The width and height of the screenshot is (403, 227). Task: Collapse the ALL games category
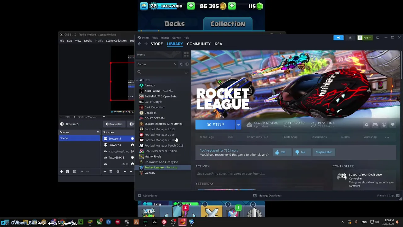[x=137, y=80]
